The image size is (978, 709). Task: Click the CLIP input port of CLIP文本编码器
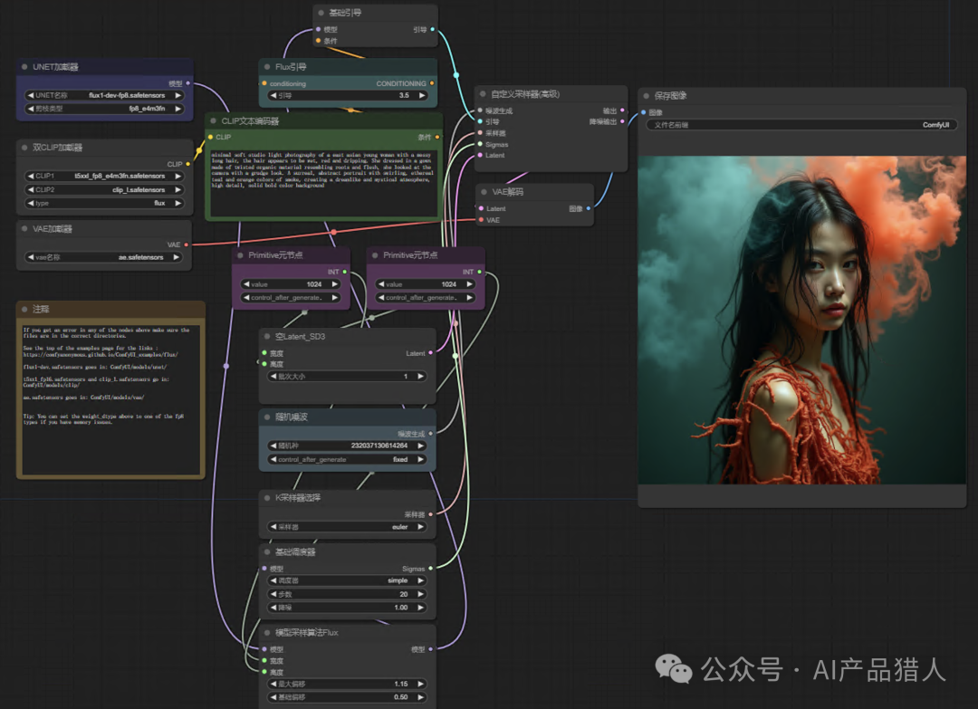click(x=211, y=137)
